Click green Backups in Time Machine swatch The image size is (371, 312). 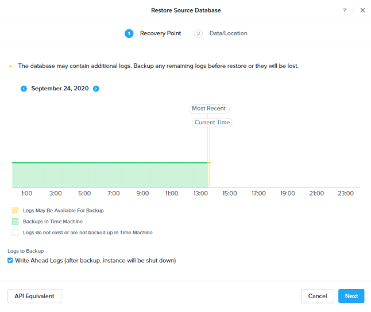tap(15, 222)
